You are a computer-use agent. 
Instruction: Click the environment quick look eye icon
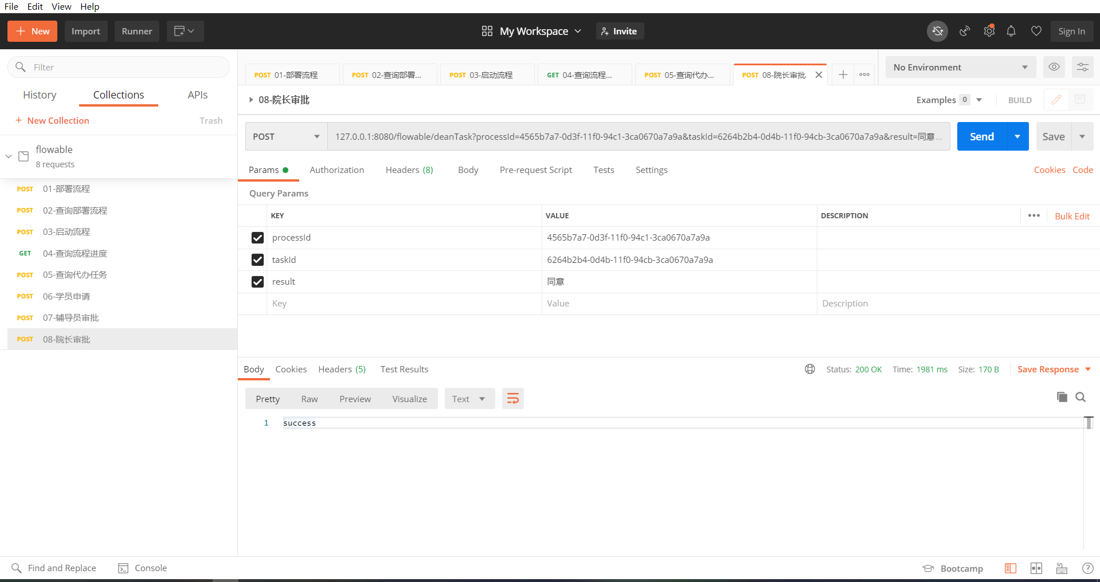(x=1054, y=67)
